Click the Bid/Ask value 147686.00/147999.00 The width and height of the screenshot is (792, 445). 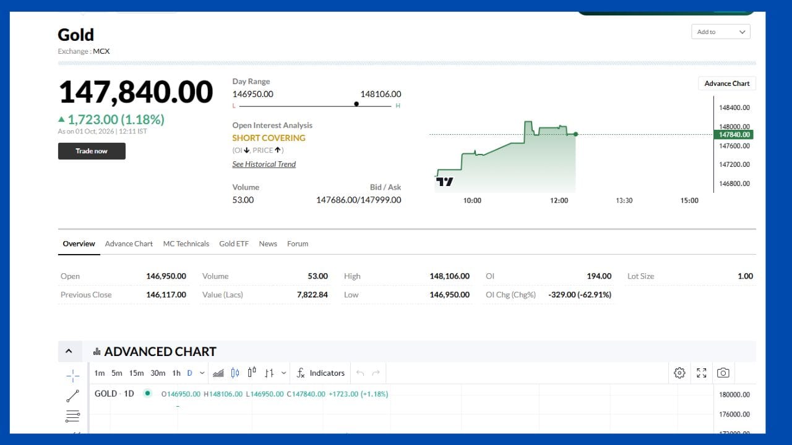(x=359, y=200)
